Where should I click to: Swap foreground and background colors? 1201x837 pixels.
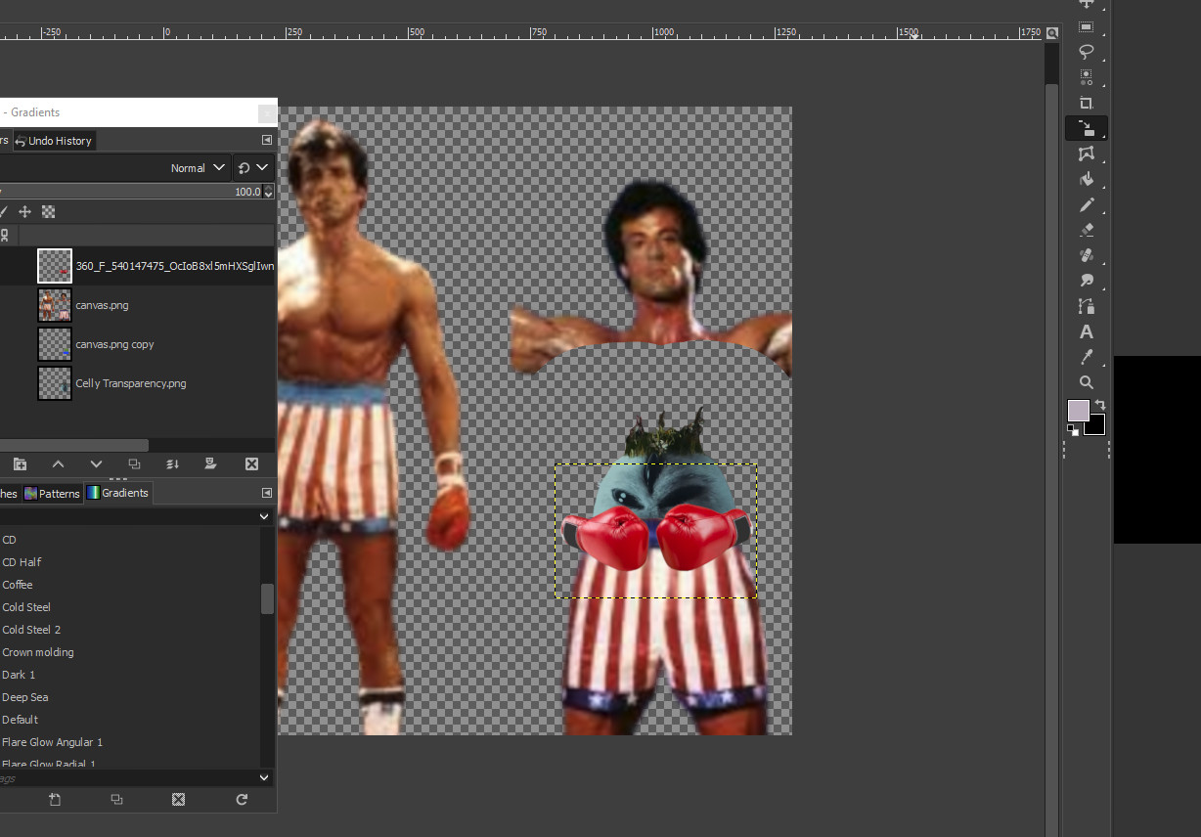click(x=1100, y=405)
